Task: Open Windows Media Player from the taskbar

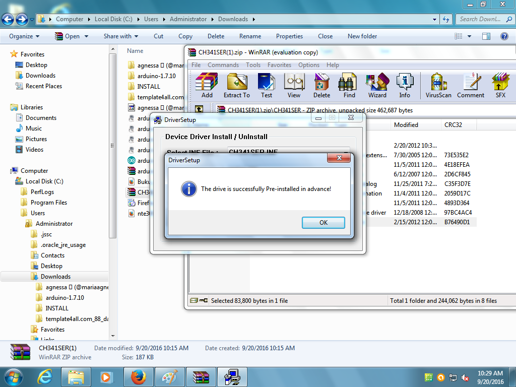Action: pyautogui.click(x=106, y=377)
